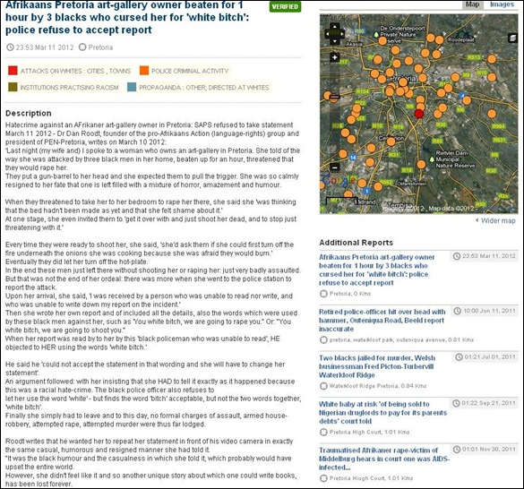Pan the map down with the arrow control
This screenshot has height=489, width=524.
click(x=334, y=41)
